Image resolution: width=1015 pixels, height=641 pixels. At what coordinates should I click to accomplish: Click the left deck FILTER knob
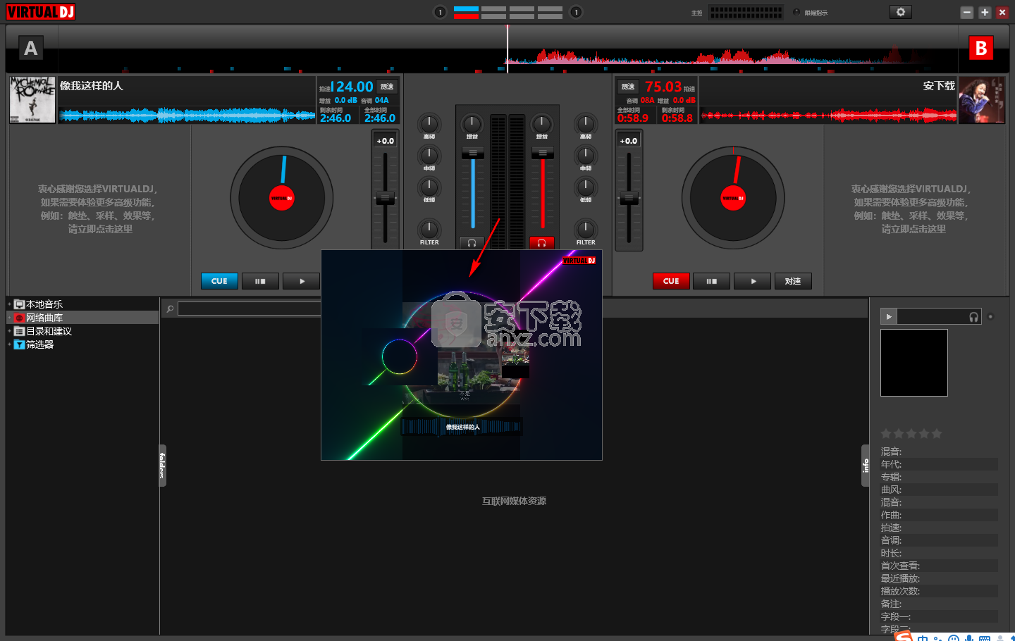pos(429,229)
